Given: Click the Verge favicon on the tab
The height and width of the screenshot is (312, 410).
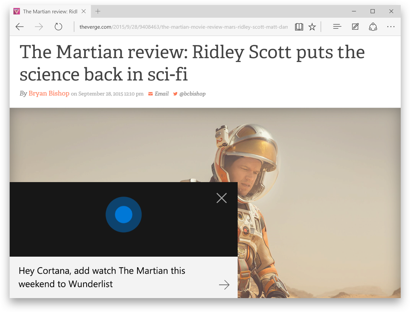Looking at the screenshot, I should 17,11.
